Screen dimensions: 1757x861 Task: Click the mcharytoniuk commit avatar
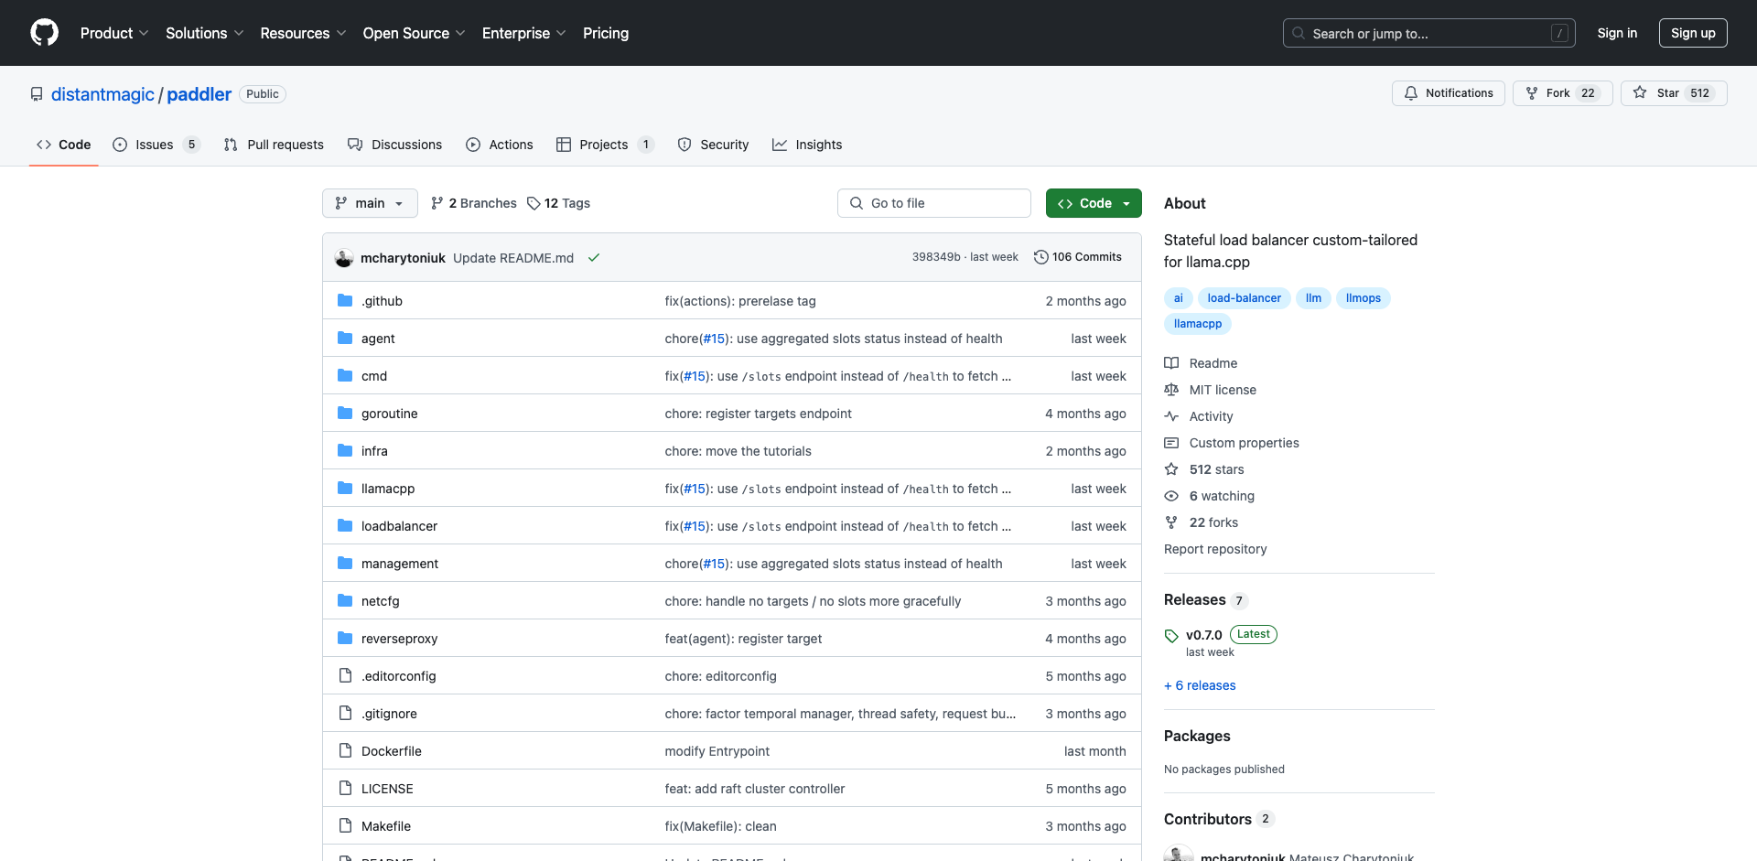(344, 258)
